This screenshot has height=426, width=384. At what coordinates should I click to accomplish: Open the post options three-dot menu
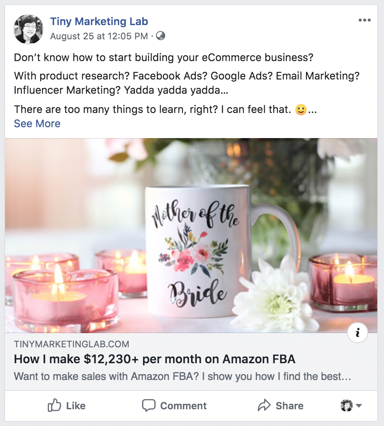point(365,20)
